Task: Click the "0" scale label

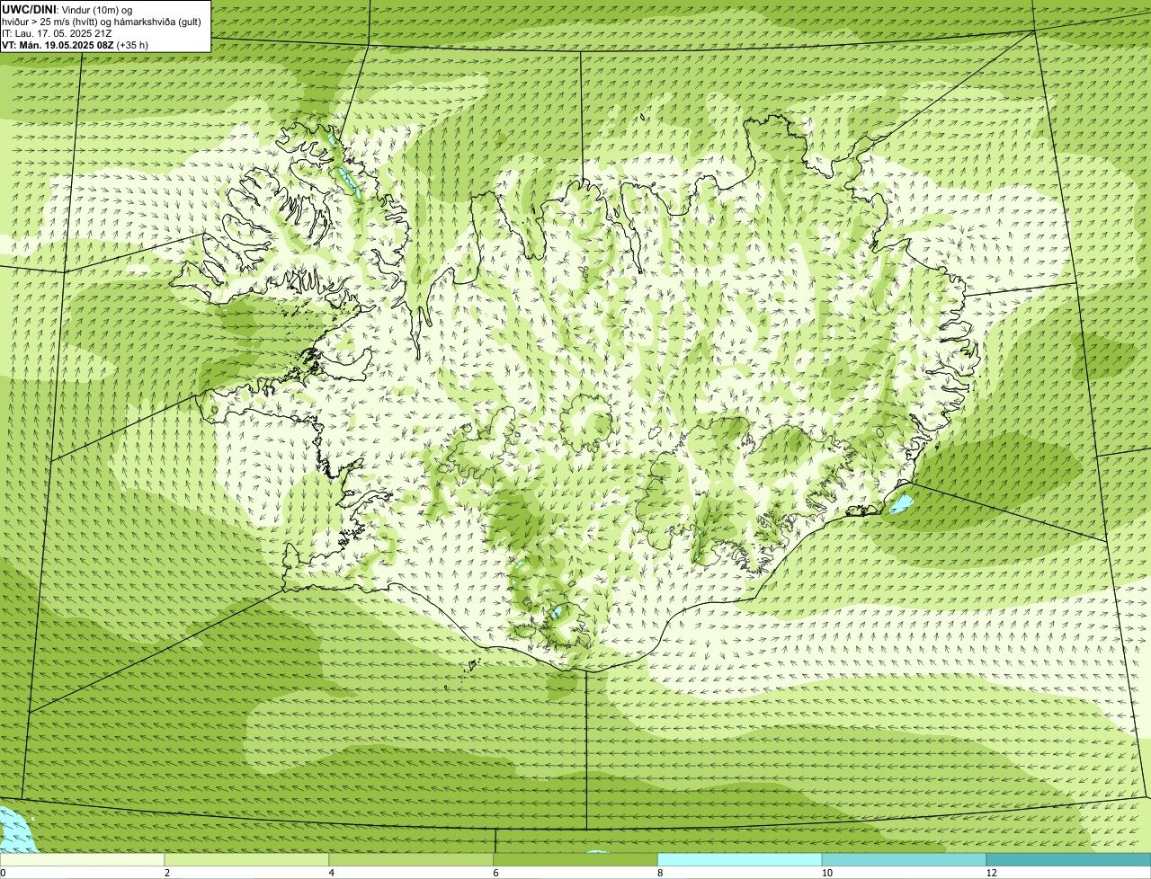Action: coord(4,873)
